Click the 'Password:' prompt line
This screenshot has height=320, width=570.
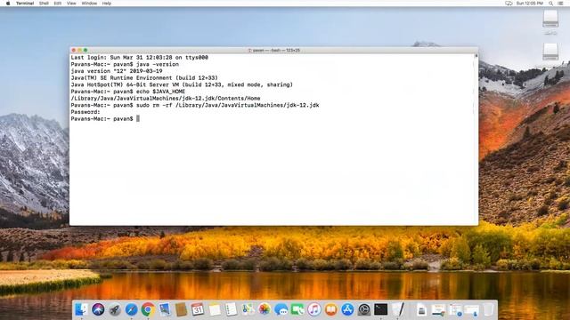85,112
